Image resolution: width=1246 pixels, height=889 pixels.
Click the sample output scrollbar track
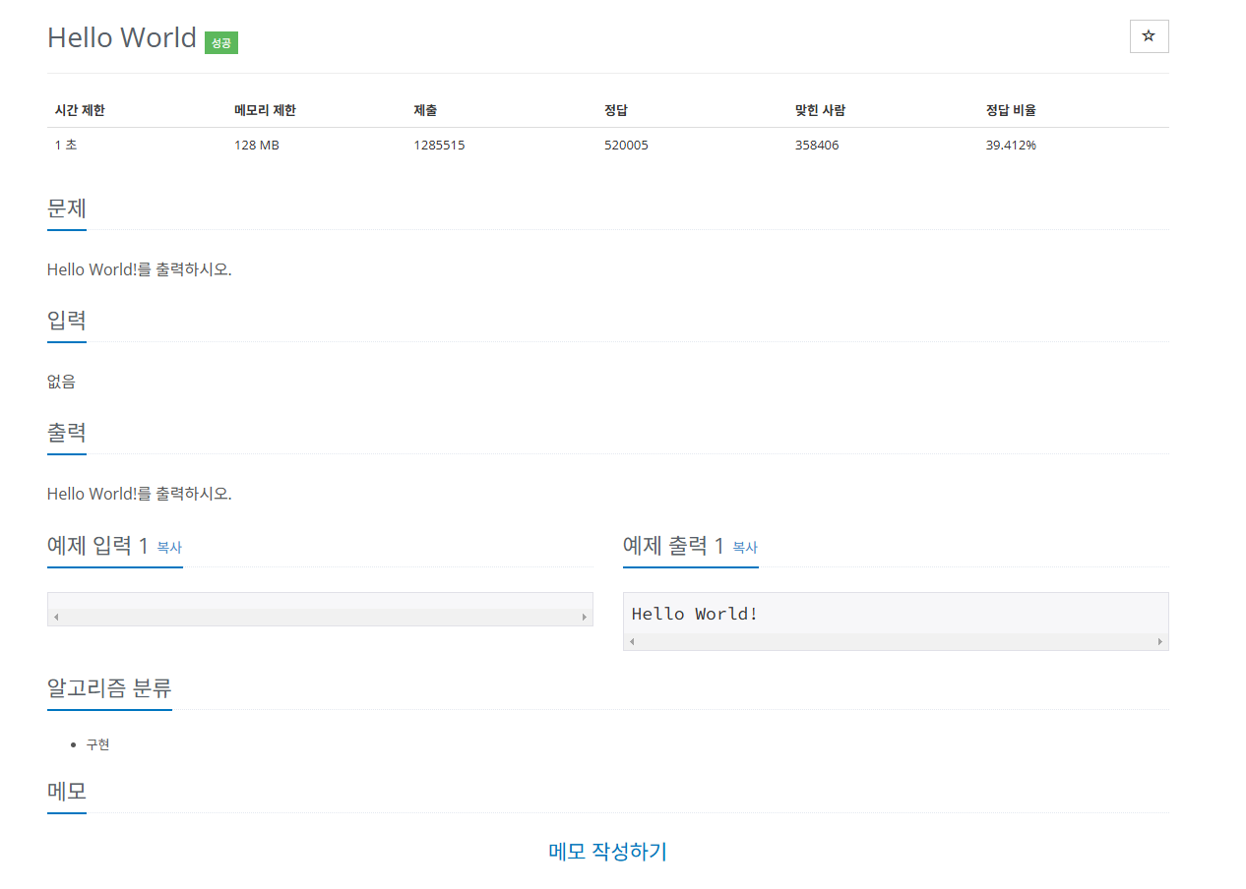click(896, 642)
